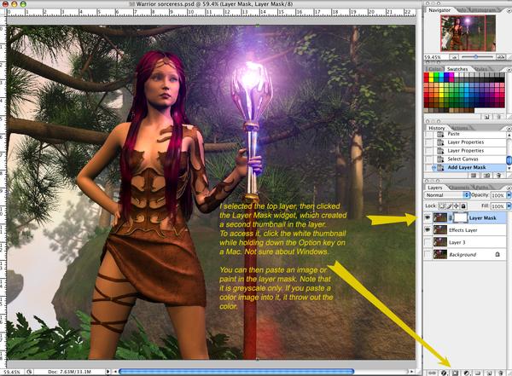This screenshot has width=512, height=376.
Task: Click the Opacity 100% input field
Action: [498, 195]
